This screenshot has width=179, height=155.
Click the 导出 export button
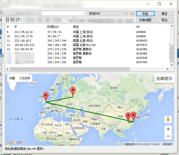coord(165,20)
